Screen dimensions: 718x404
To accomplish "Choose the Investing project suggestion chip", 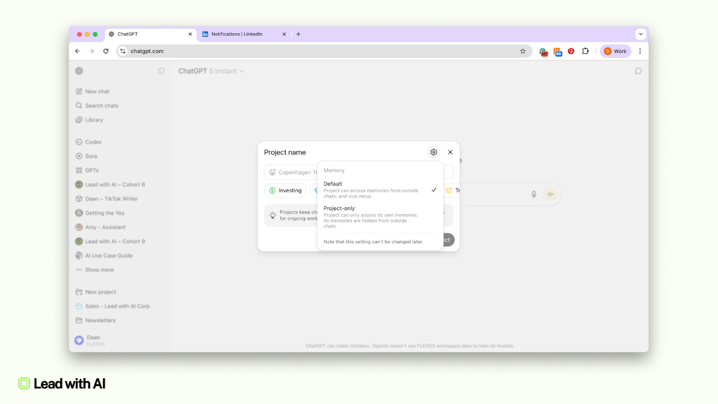I will pos(285,190).
